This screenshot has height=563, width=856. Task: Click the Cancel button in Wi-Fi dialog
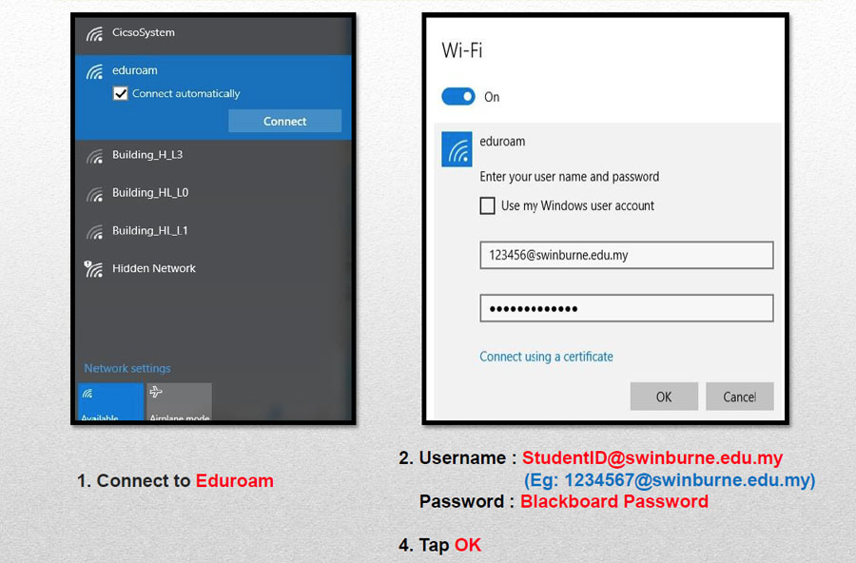pos(740,397)
